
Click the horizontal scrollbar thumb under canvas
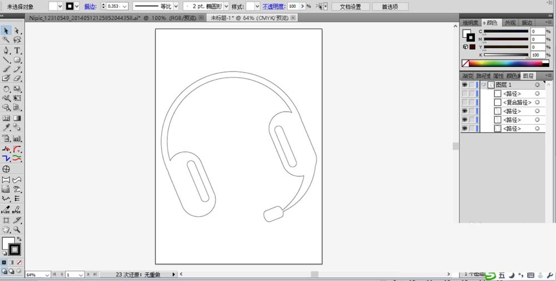click(x=315, y=274)
